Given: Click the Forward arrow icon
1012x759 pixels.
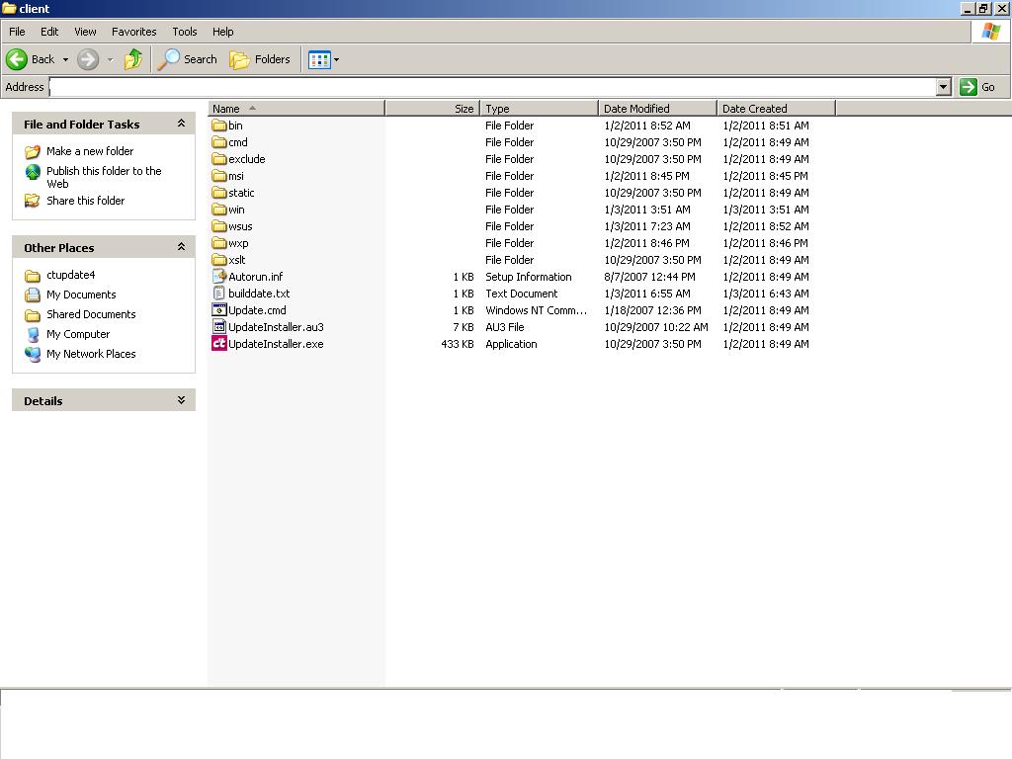Looking at the screenshot, I should coord(88,59).
